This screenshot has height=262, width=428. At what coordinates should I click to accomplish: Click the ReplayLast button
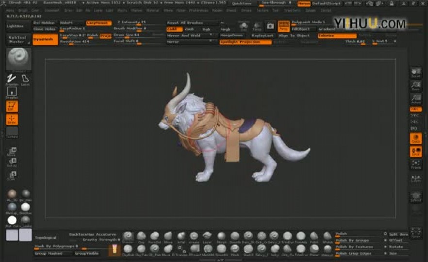(263, 36)
